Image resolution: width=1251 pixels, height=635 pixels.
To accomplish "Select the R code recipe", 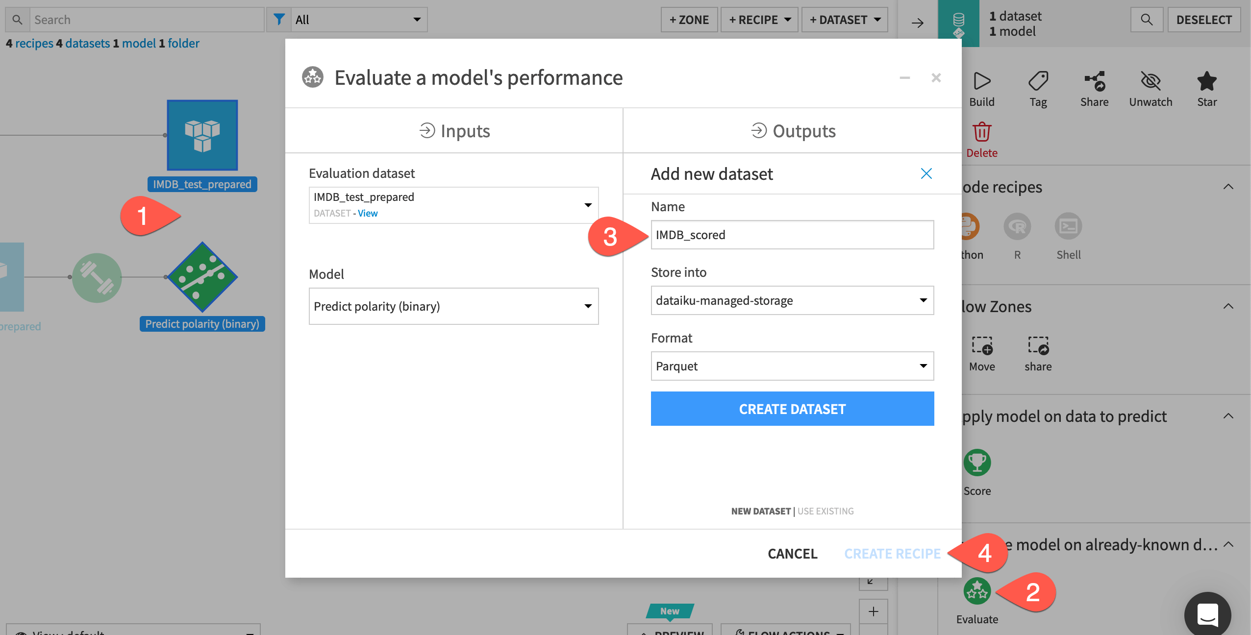I will click(1017, 227).
